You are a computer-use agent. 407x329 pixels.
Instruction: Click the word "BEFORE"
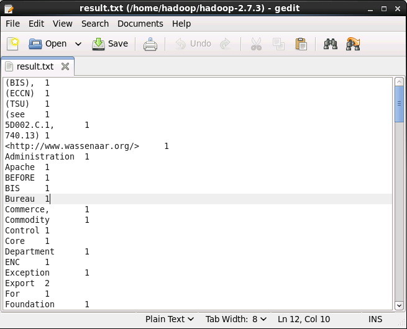point(20,178)
